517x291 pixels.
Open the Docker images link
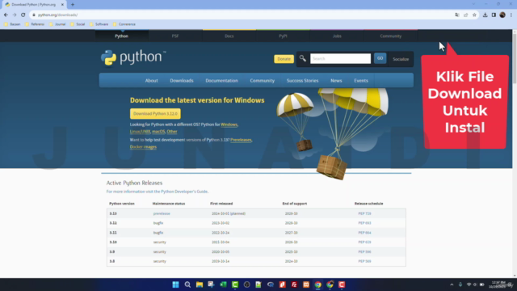(143, 147)
